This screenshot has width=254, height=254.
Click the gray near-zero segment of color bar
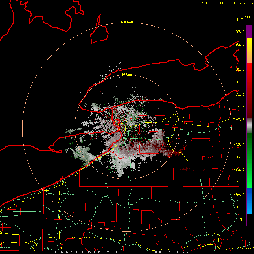tap(249, 125)
